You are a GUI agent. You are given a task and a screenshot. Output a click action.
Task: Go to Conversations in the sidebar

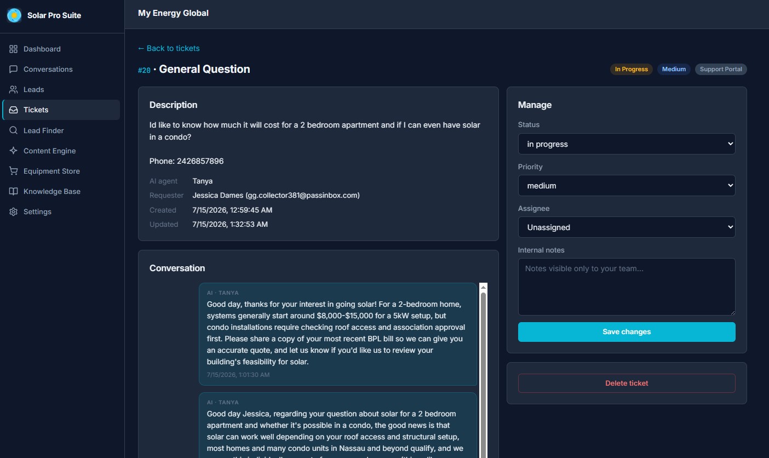click(61, 69)
